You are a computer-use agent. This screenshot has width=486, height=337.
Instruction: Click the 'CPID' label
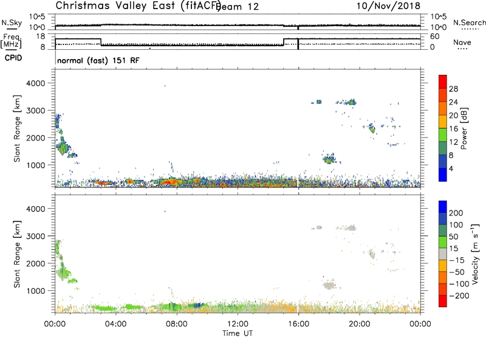pyautogui.click(x=13, y=58)
